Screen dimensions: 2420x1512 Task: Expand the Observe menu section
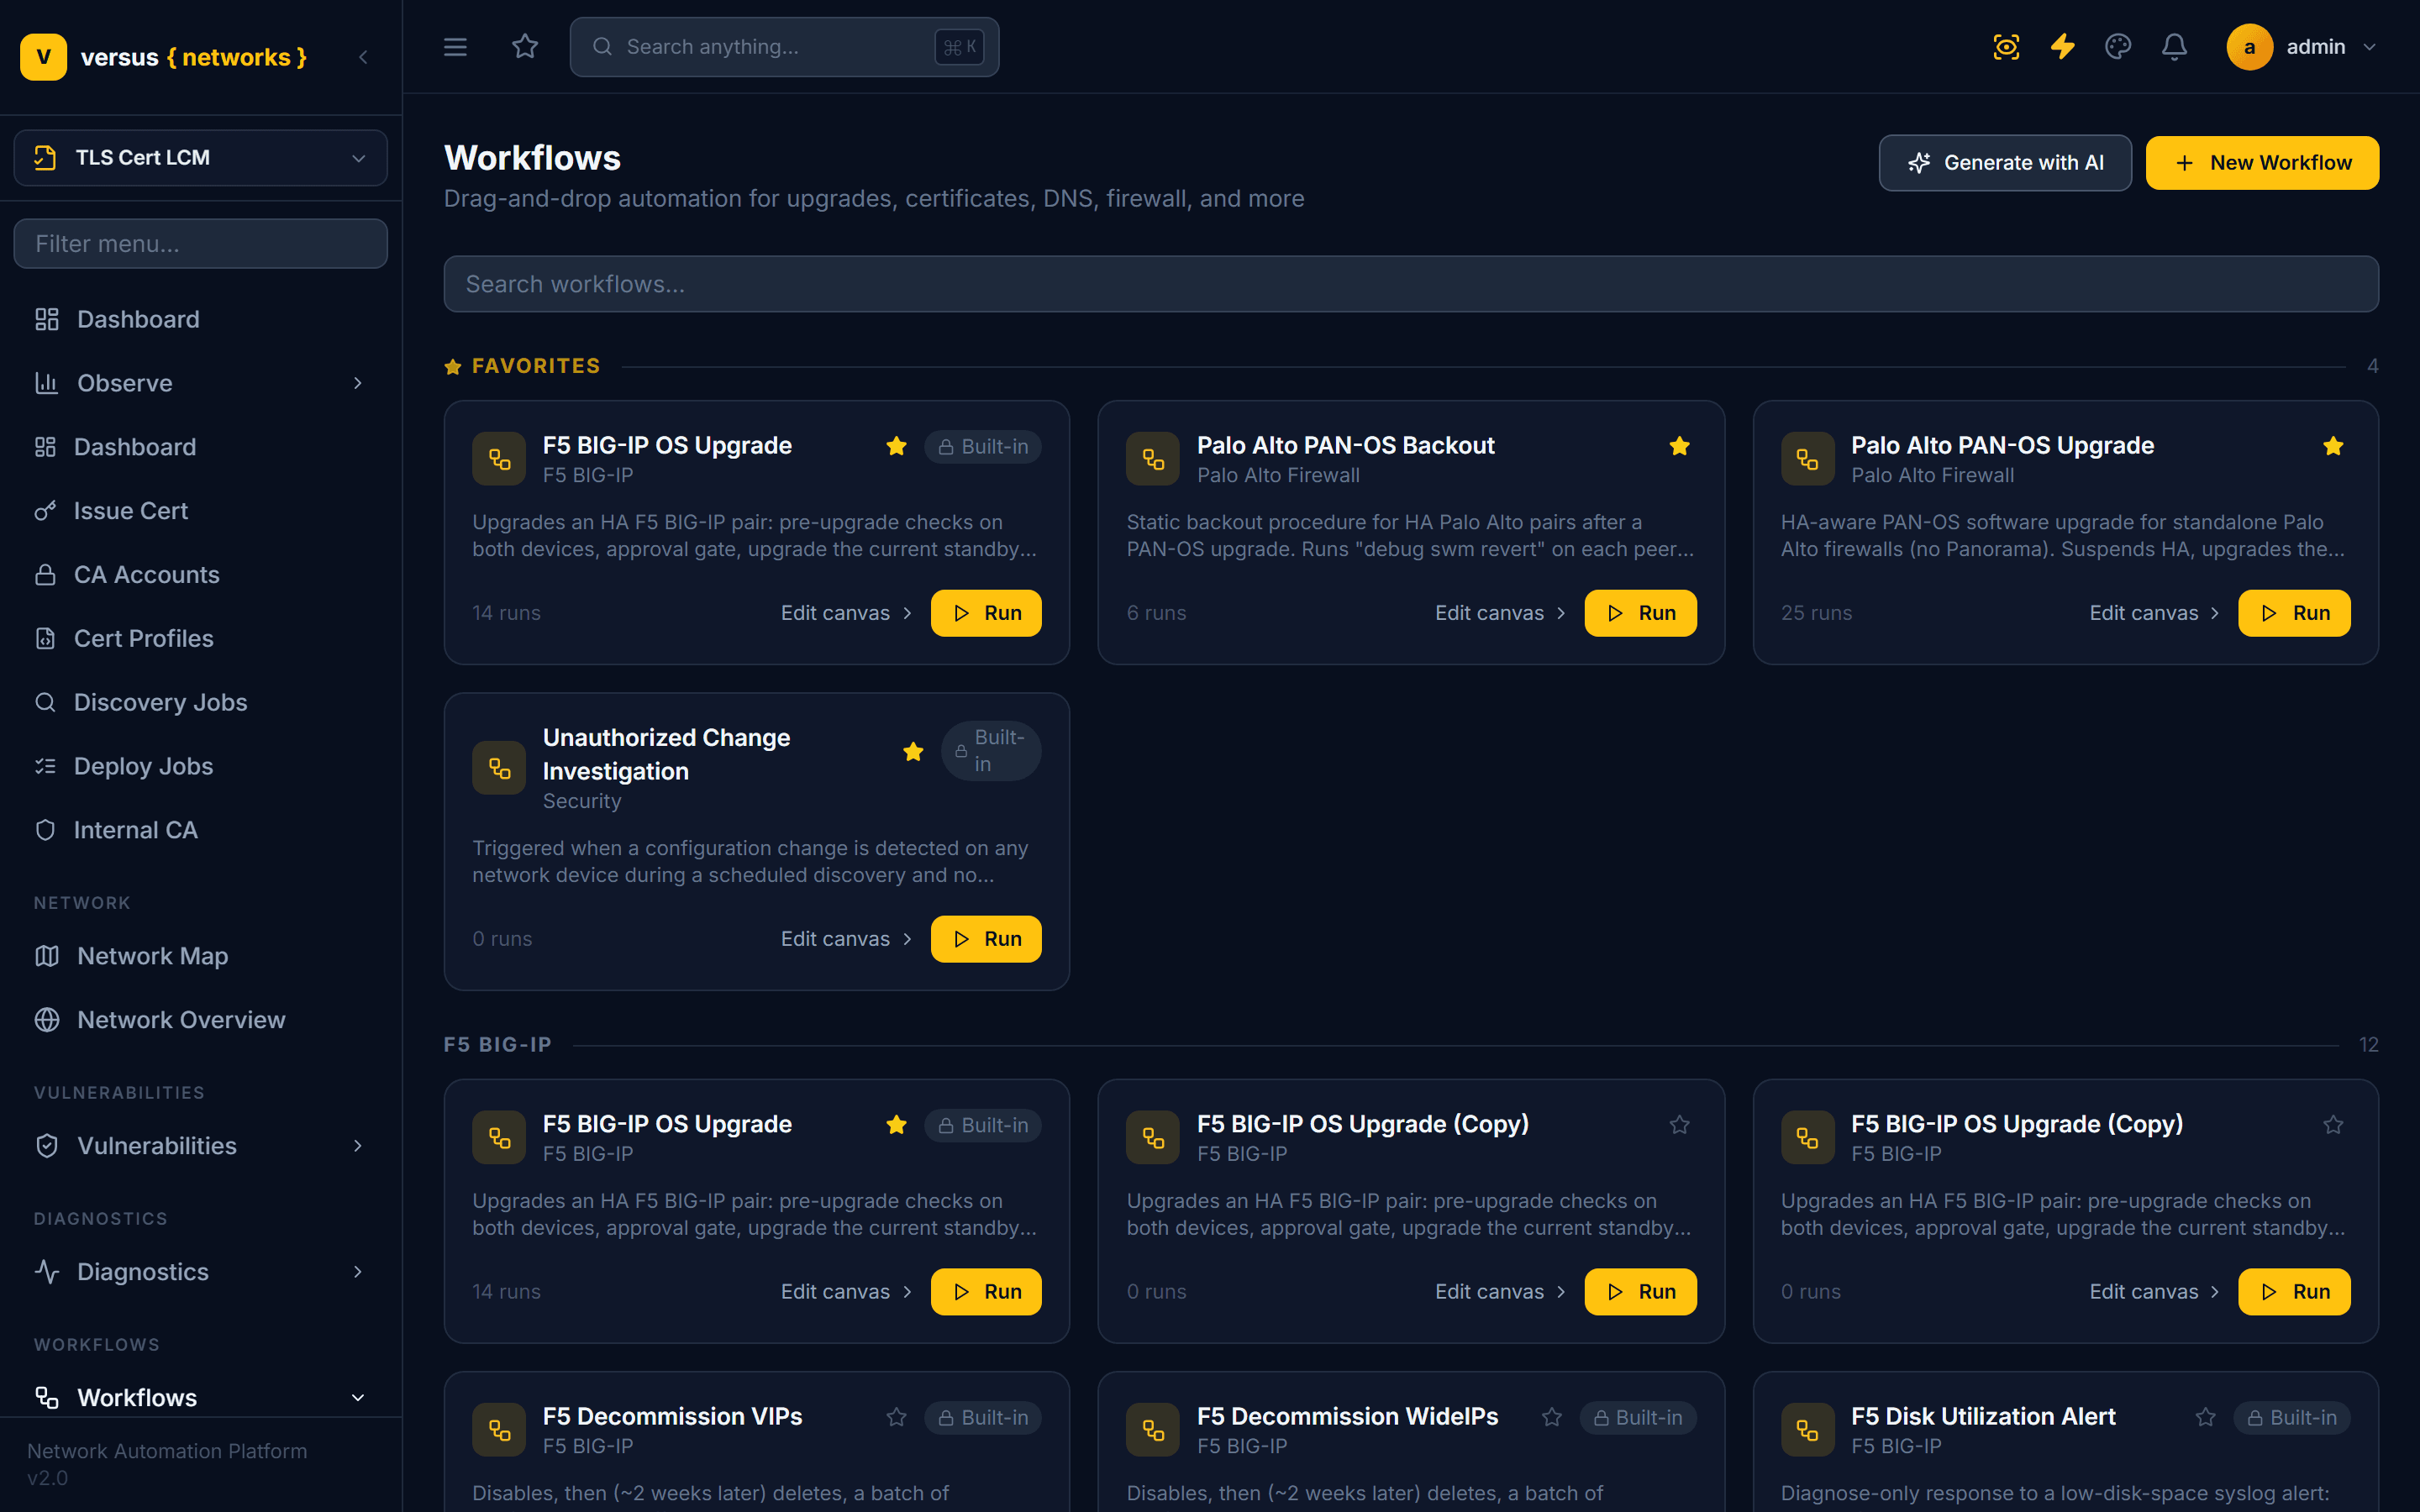coord(358,383)
